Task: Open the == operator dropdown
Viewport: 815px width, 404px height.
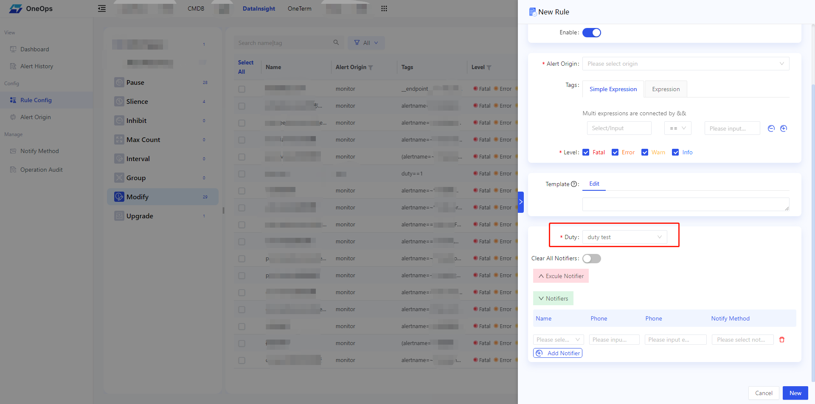Action: [678, 128]
